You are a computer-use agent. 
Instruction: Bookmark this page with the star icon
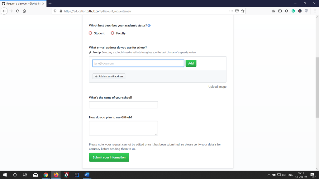pyautogui.click(x=243, y=11)
